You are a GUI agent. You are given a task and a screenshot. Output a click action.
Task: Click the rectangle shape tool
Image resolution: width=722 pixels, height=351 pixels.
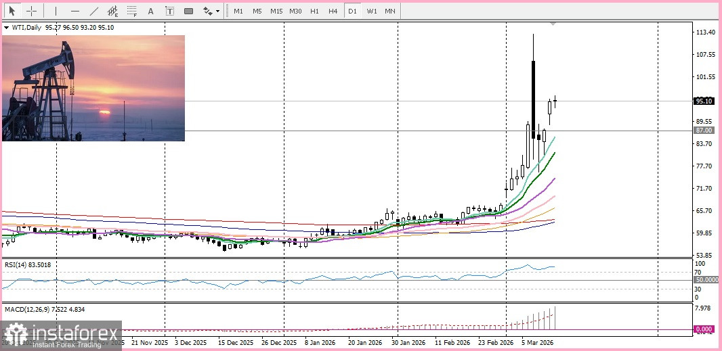188,11
